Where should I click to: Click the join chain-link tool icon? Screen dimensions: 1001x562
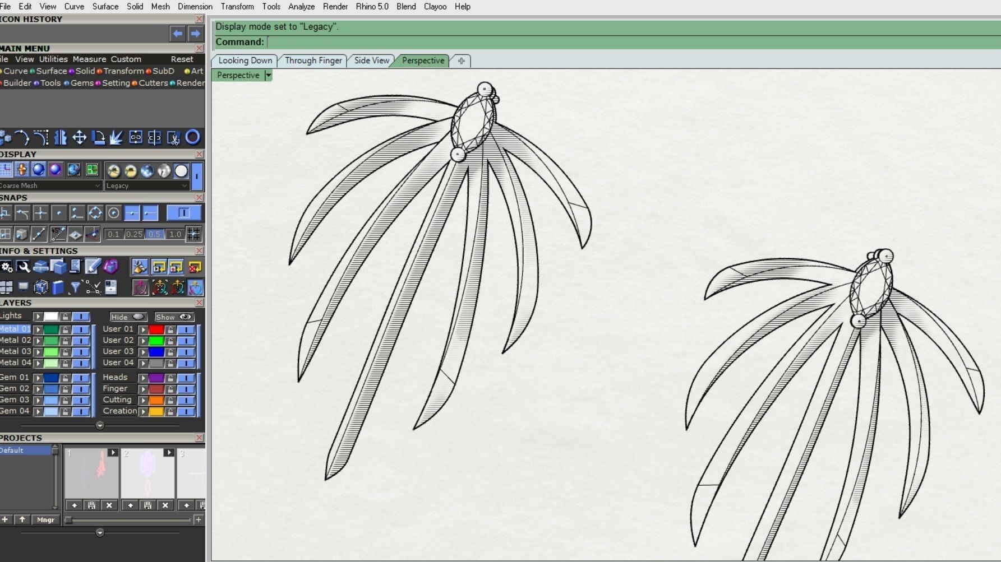click(x=136, y=137)
